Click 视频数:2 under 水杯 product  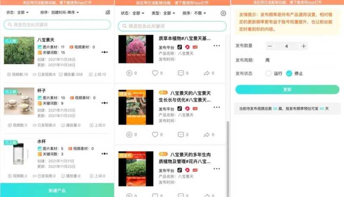tap(17, 176)
